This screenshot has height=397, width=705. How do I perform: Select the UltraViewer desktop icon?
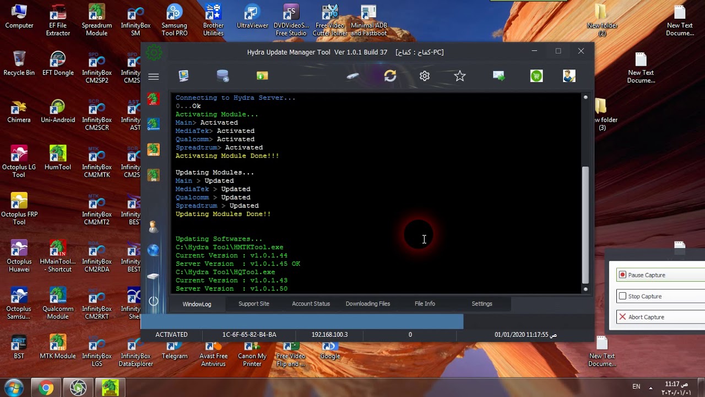pos(252,17)
